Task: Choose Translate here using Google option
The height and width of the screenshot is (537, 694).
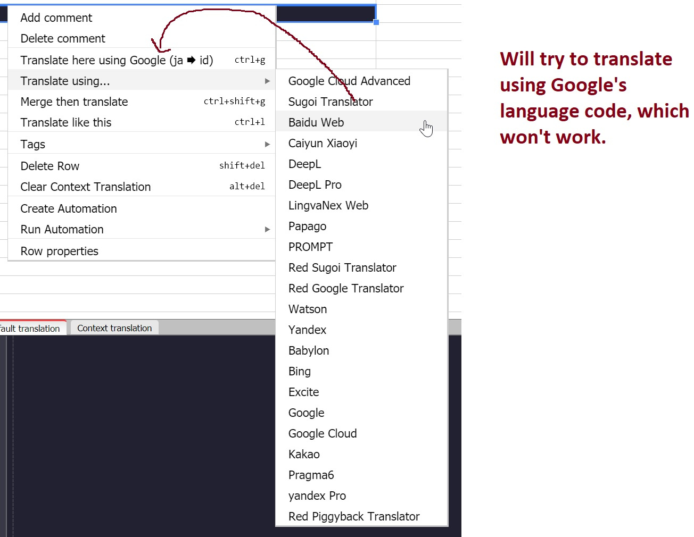Action: pos(142,60)
